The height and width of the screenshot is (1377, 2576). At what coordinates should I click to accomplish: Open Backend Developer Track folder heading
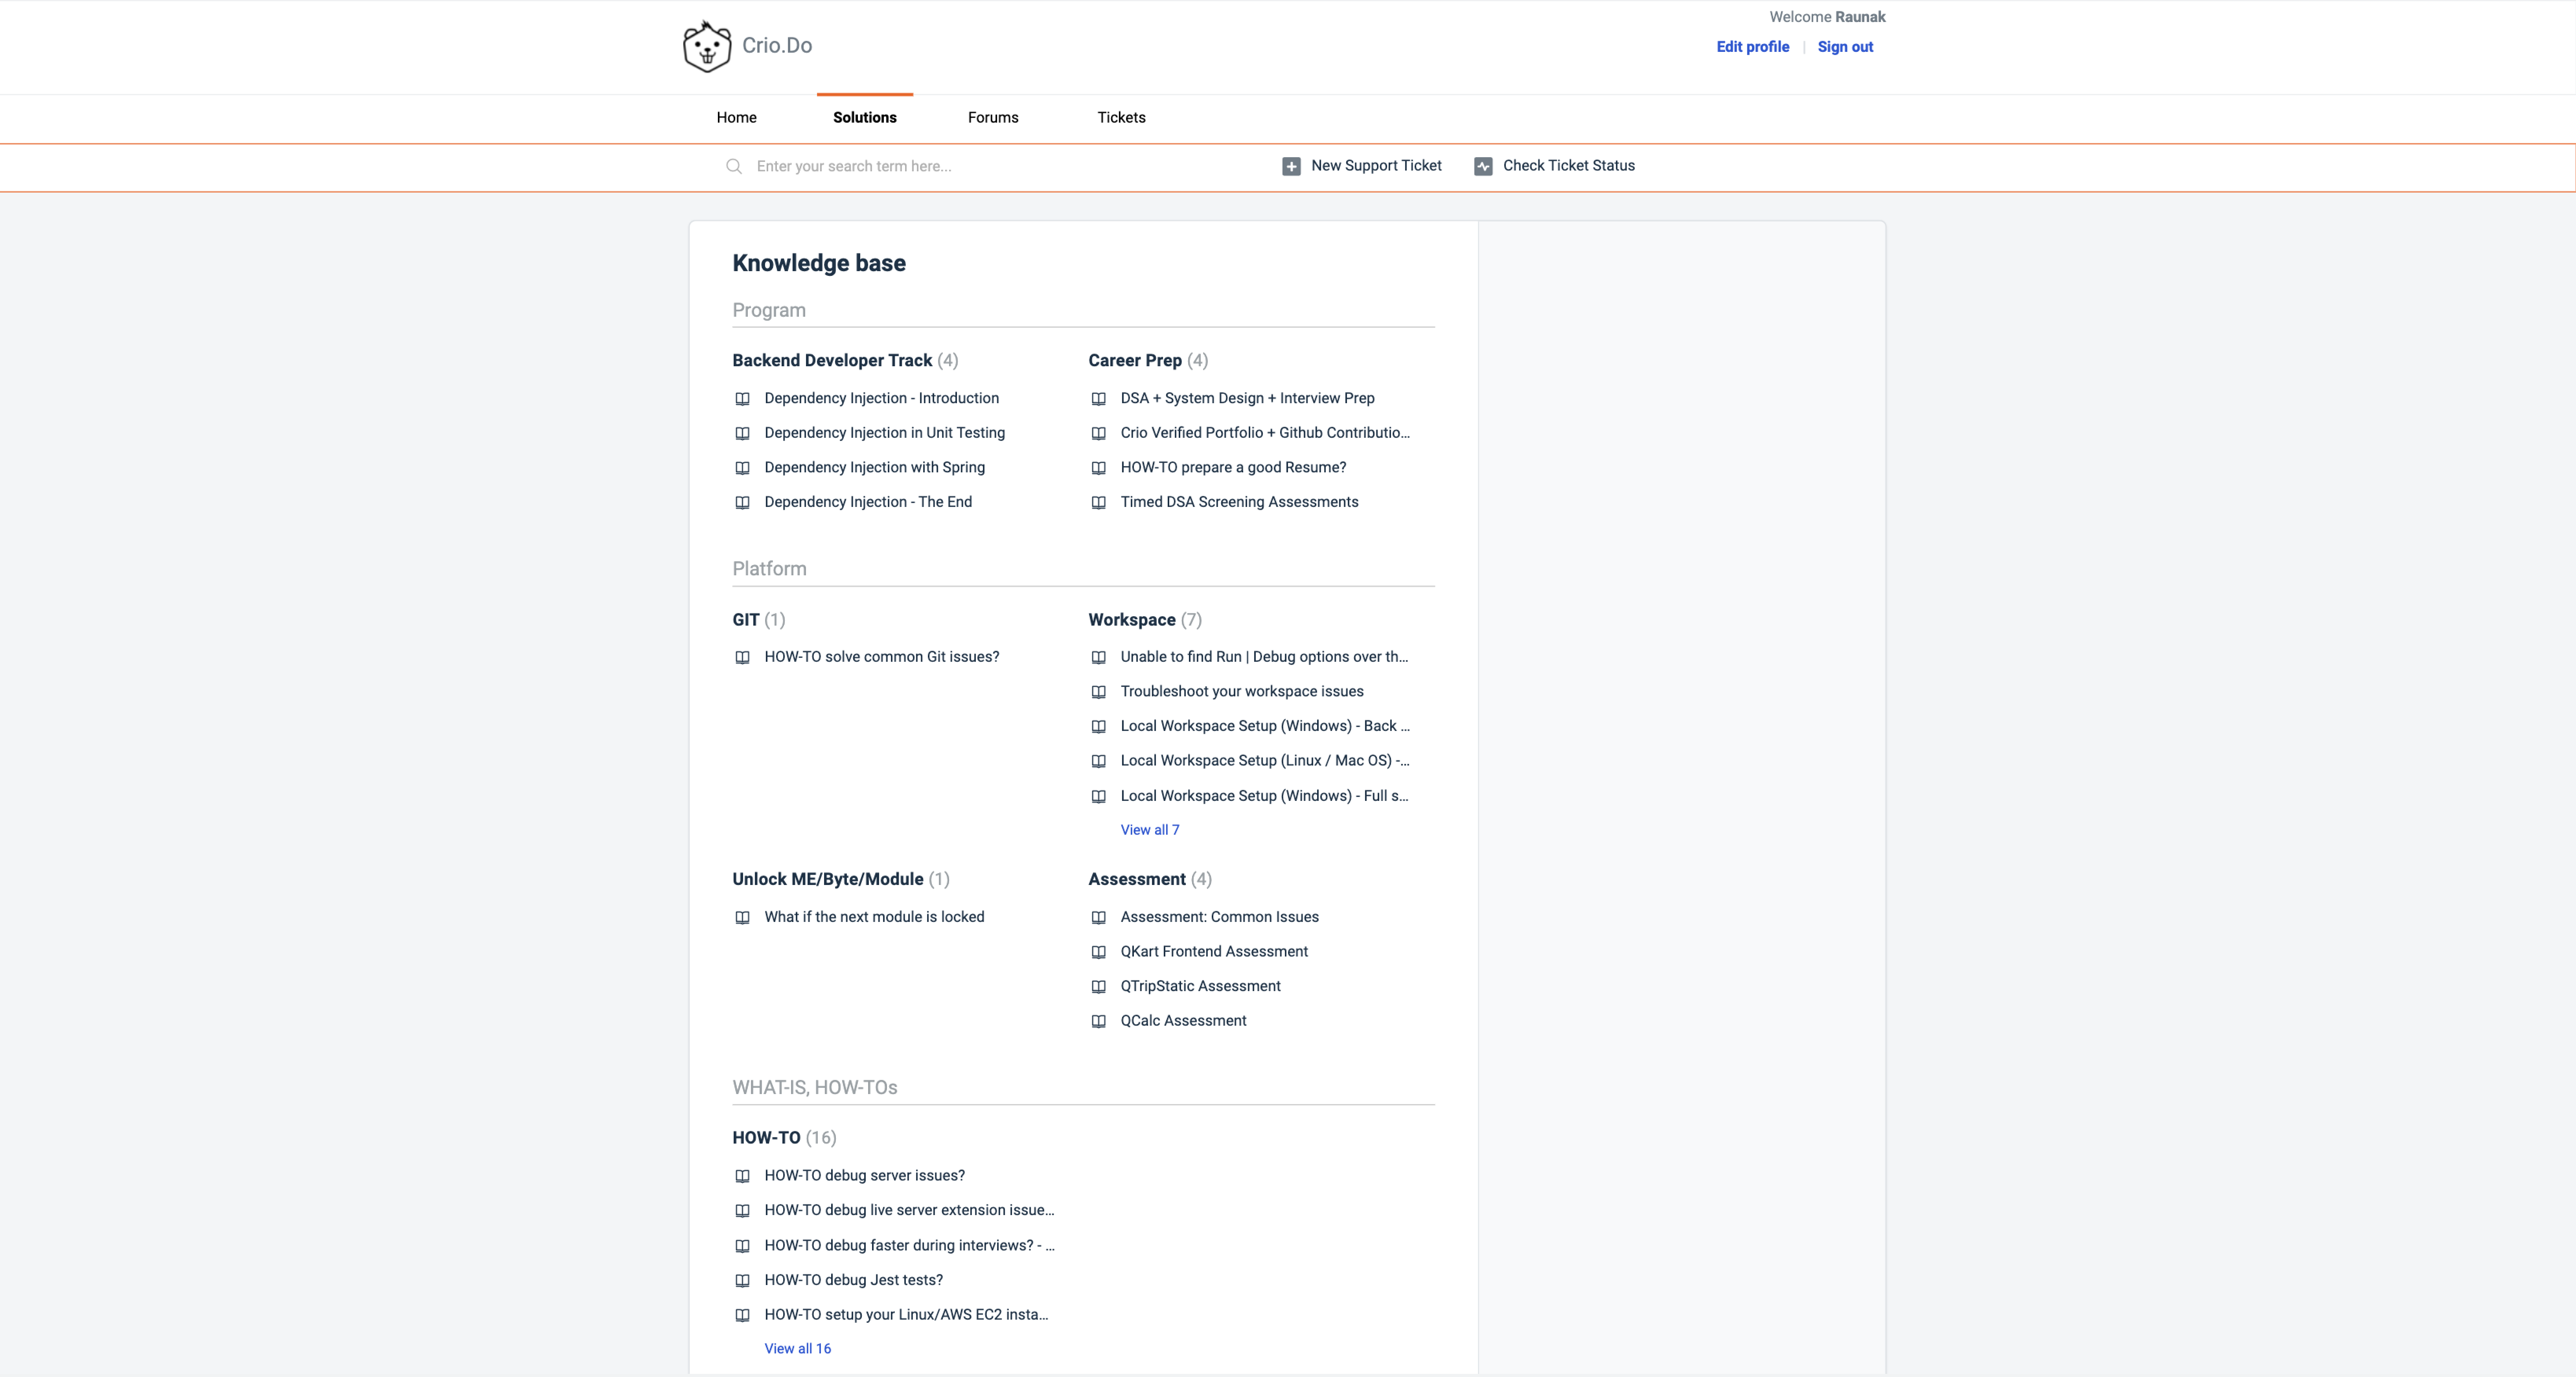tap(832, 361)
